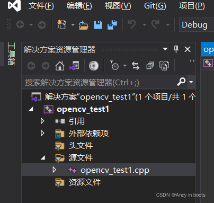Close the 解决方案资源管理器 panel

188,49
